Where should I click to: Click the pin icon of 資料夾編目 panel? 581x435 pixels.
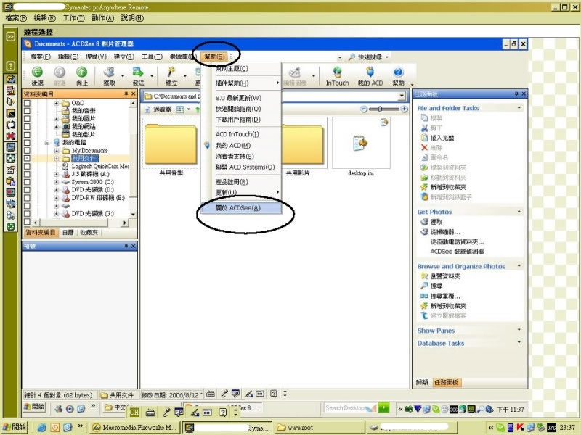coord(126,94)
